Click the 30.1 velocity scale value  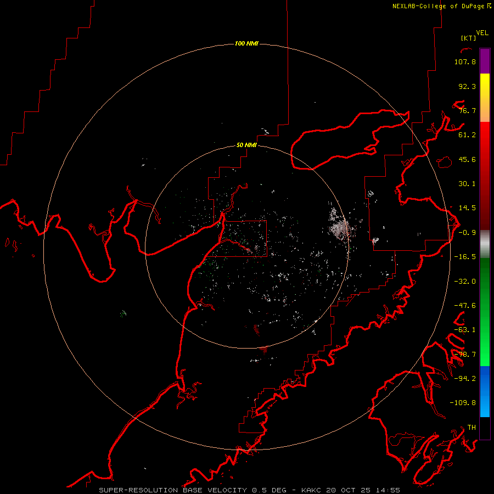467,184
